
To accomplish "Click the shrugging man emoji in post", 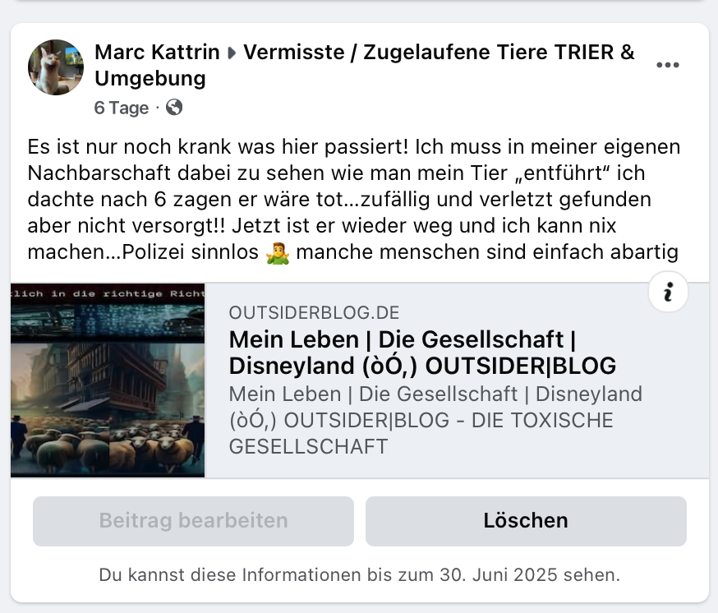I will (x=278, y=253).
